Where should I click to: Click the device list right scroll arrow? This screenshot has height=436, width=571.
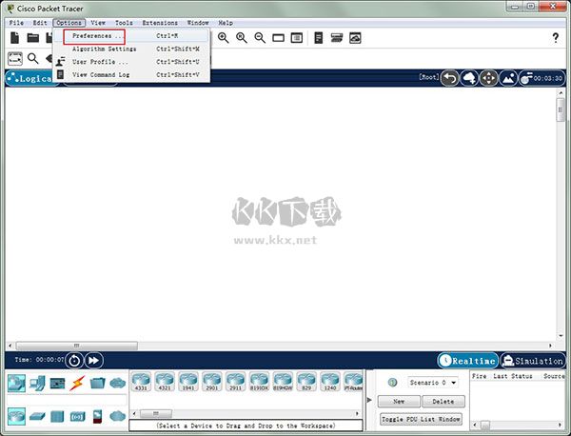357,413
